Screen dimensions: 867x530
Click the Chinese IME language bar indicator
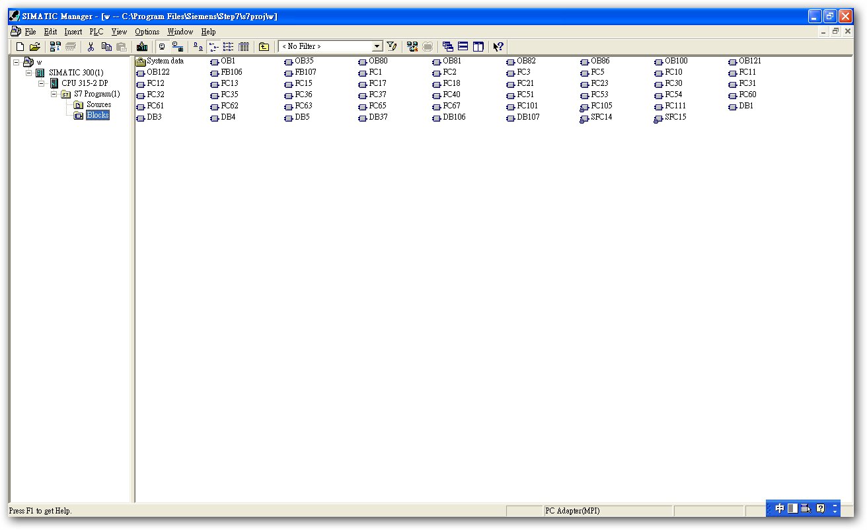(780, 508)
